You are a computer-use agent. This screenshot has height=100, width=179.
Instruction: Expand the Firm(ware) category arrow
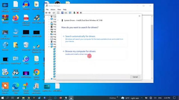click(x=49, y=27)
